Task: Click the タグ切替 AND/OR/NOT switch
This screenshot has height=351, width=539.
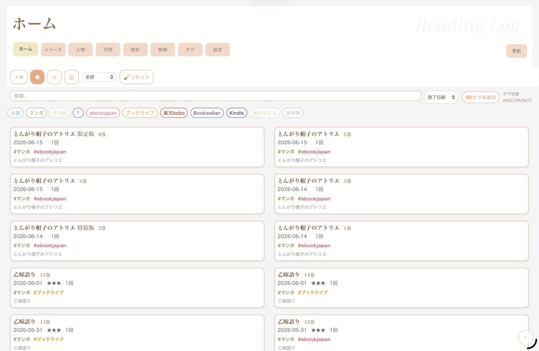Action: pos(517,97)
